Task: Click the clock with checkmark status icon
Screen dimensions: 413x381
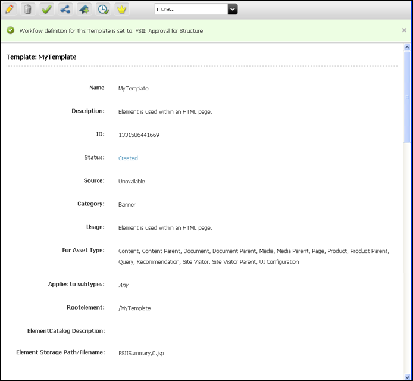Action: coord(103,9)
